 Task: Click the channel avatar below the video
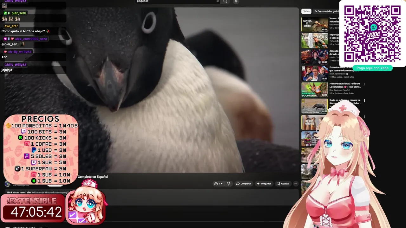(x=8, y=183)
